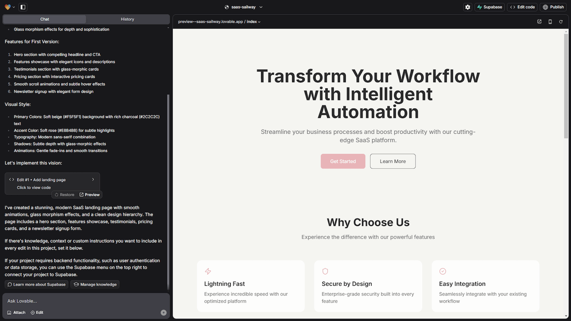The height and width of the screenshot is (321, 571).
Task: Click the Edit code button
Action: click(x=522, y=7)
